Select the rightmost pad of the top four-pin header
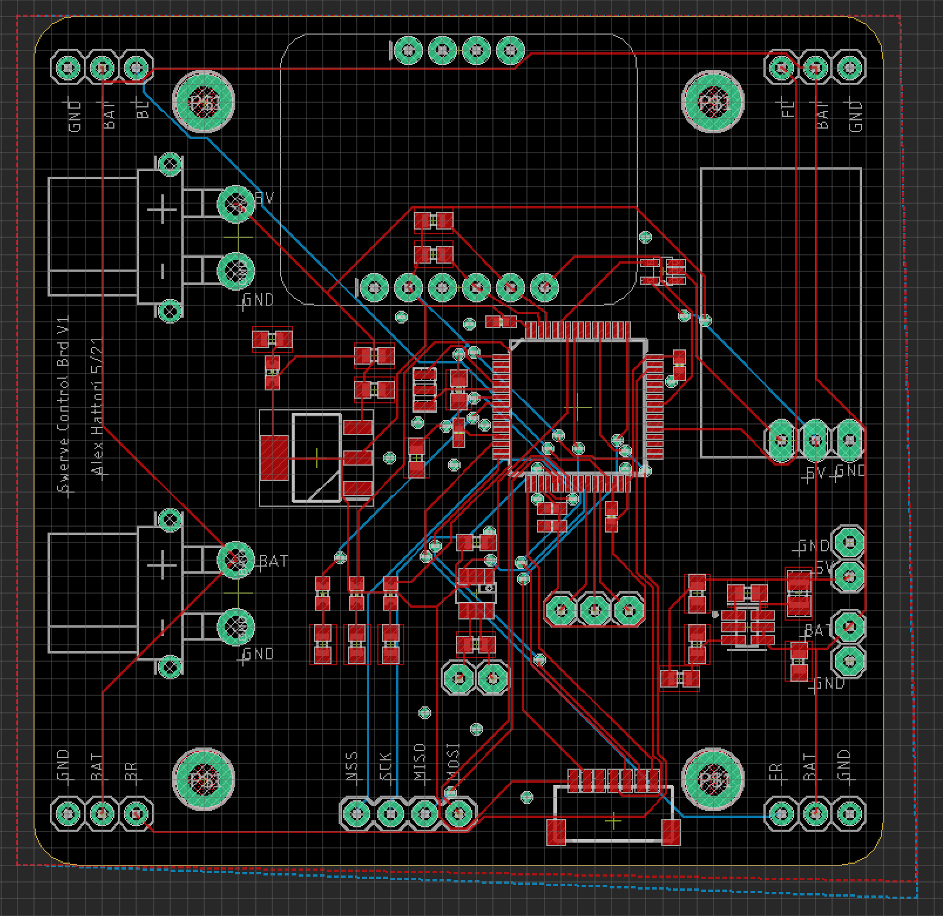Image resolution: width=943 pixels, height=916 pixels. [510, 51]
